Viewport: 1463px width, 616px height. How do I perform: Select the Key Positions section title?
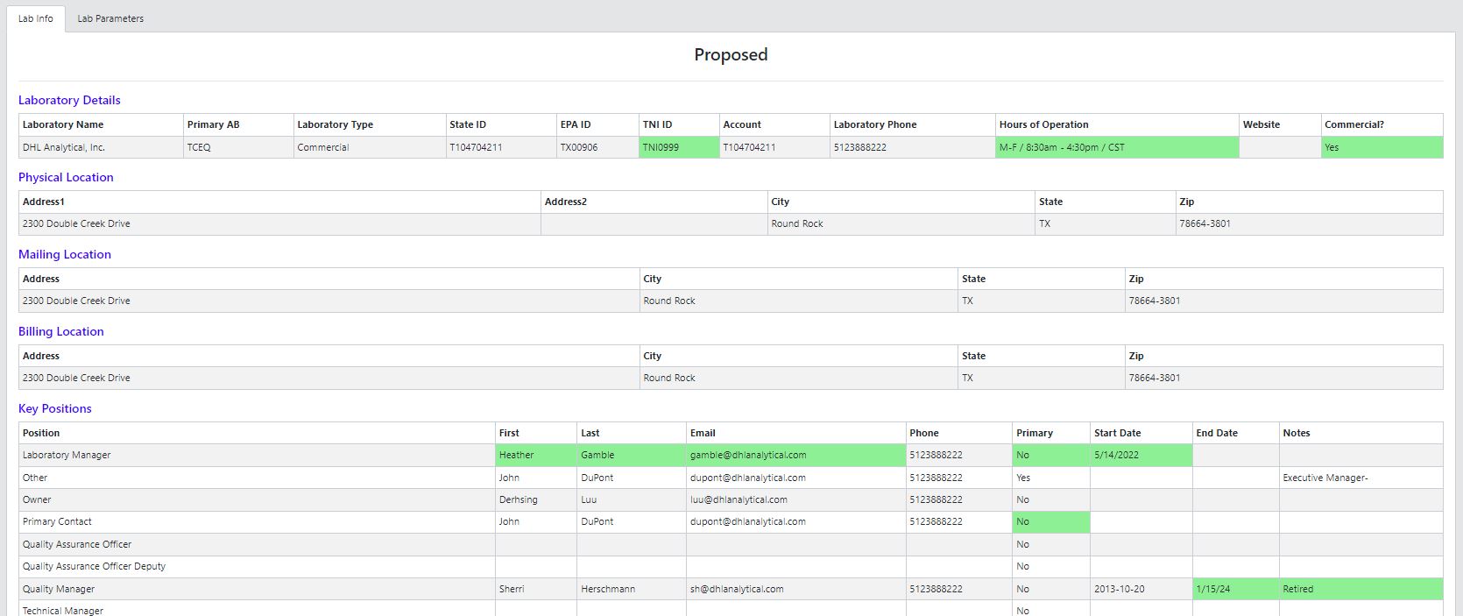[55, 408]
